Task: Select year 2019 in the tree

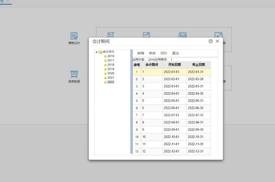Action: click(110, 69)
